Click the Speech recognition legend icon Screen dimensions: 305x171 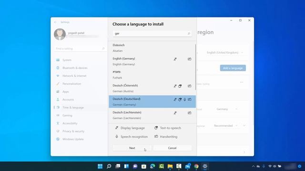click(x=117, y=136)
